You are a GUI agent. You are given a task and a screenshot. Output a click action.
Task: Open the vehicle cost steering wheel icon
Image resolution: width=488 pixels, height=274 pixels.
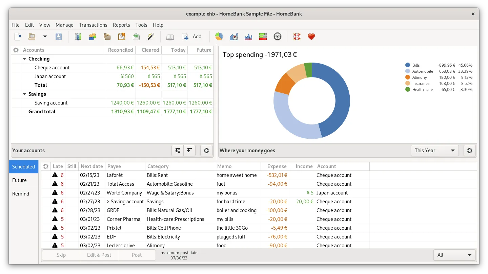click(278, 37)
